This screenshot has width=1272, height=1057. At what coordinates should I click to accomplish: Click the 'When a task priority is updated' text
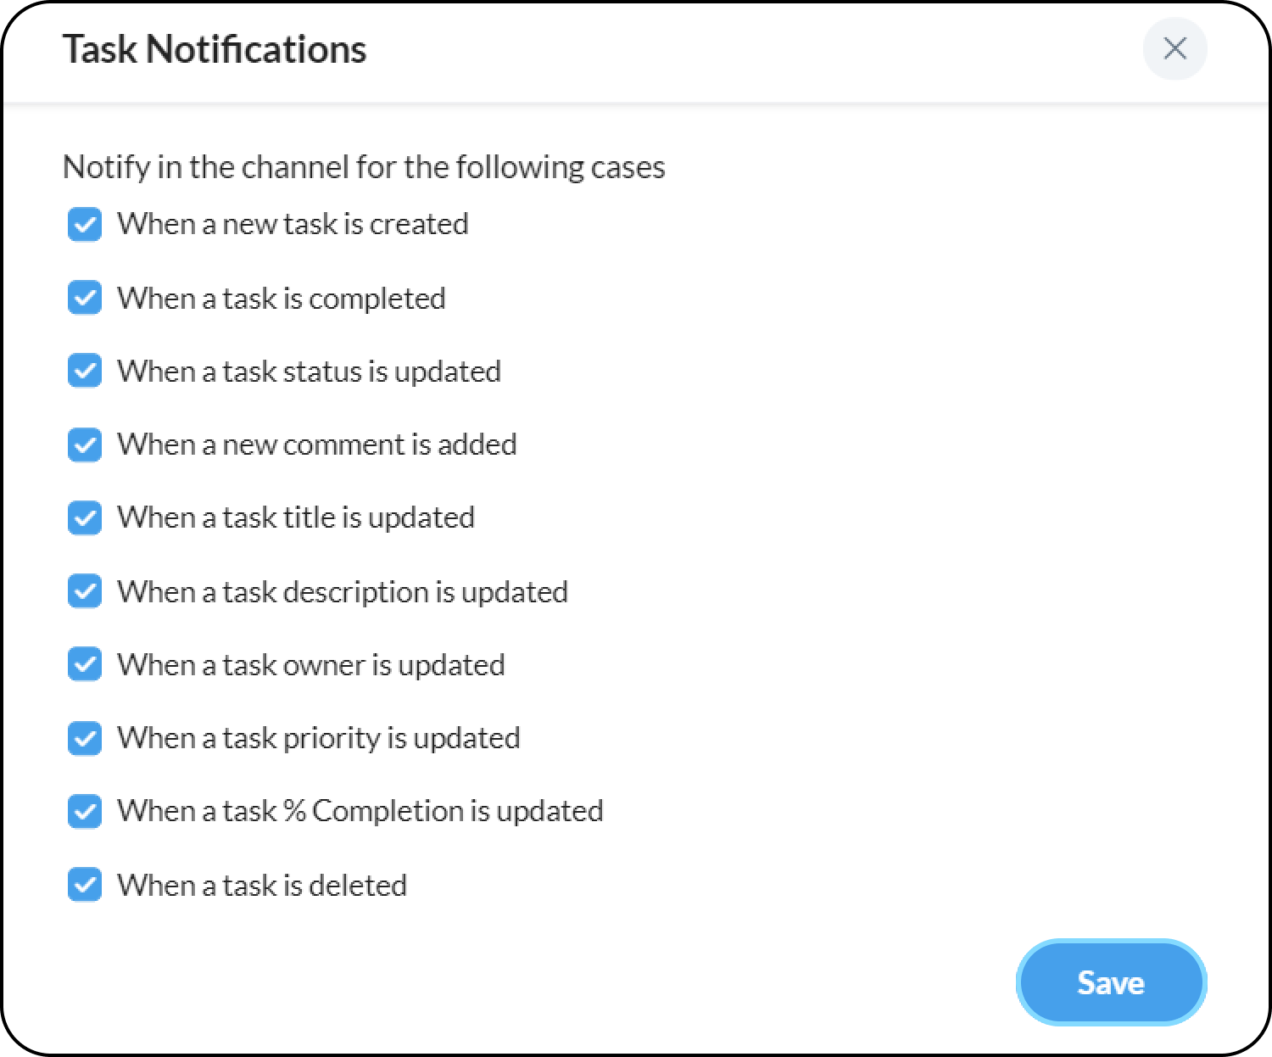[x=318, y=738]
